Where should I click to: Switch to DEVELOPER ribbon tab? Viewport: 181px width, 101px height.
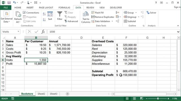(x=116, y=8)
